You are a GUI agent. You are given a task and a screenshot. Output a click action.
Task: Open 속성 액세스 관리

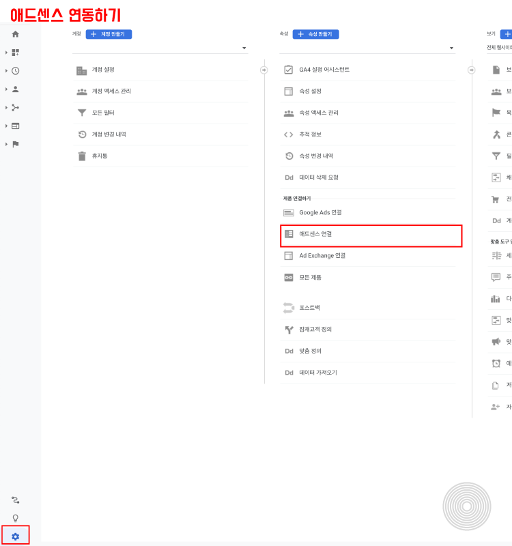(367, 113)
